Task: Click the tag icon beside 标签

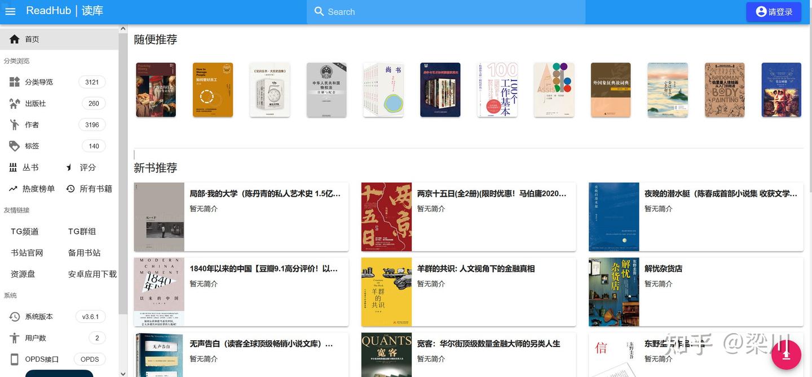Action: (x=14, y=146)
